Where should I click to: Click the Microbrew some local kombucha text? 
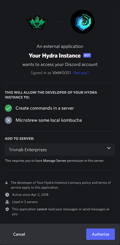click(x=49, y=120)
